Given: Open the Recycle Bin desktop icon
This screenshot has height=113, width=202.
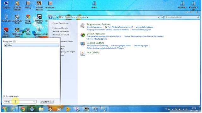Looking at the screenshot, I should 6,18.
